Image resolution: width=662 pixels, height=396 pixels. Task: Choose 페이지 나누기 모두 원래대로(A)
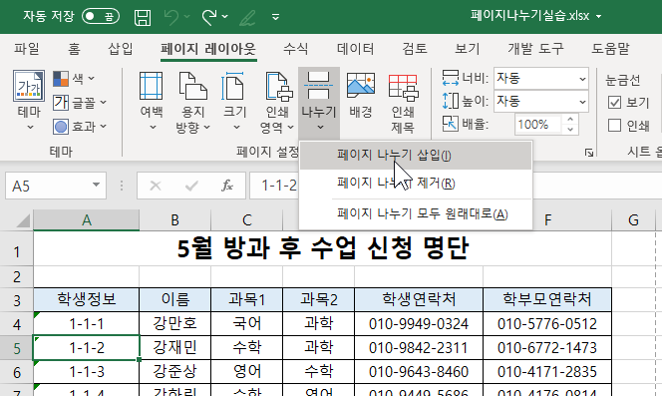pyautogui.click(x=416, y=213)
